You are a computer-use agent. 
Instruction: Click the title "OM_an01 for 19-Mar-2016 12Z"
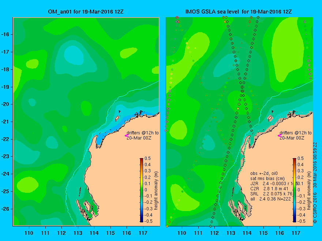click(x=86, y=12)
